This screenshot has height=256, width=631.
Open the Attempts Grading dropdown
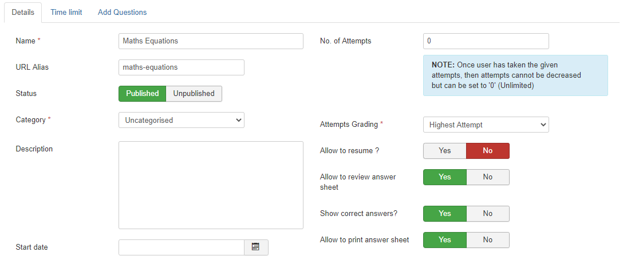[x=486, y=125]
